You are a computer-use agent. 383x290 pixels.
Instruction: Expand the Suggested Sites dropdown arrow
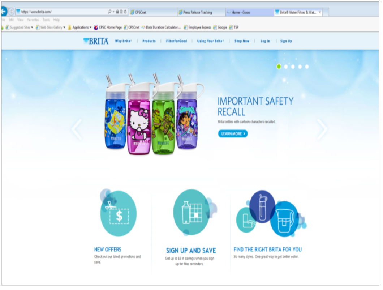pos(32,27)
